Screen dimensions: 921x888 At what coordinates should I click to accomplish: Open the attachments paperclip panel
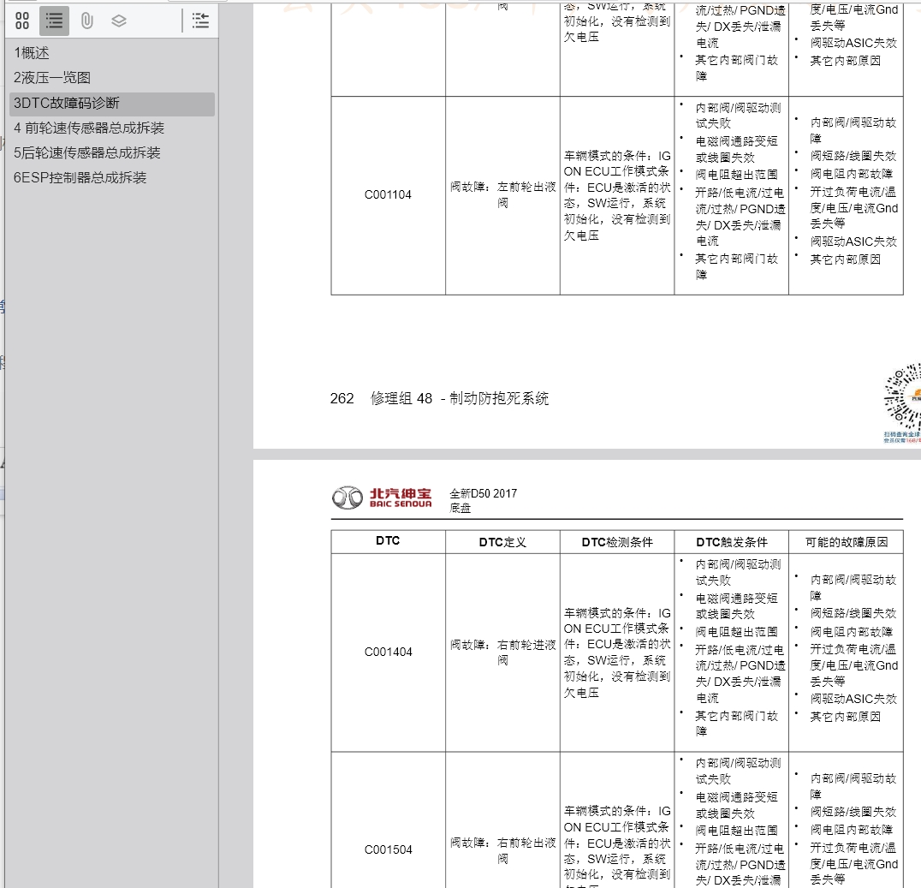point(86,21)
